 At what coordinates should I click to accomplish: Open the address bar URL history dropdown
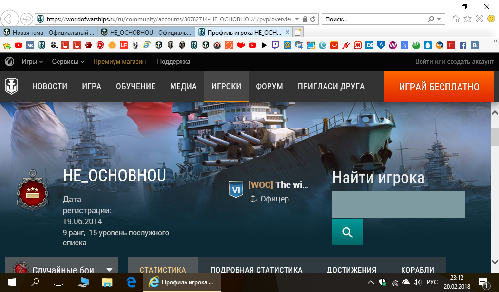point(297,19)
